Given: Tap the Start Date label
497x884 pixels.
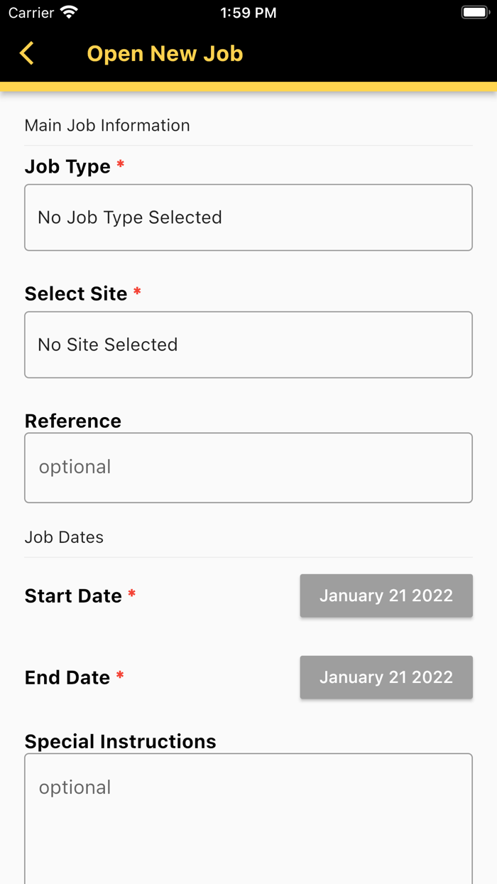Looking at the screenshot, I should [73, 595].
